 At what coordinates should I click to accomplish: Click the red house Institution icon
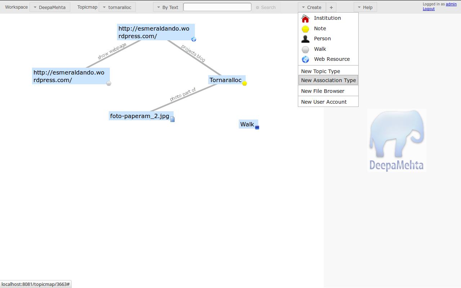tap(305, 18)
